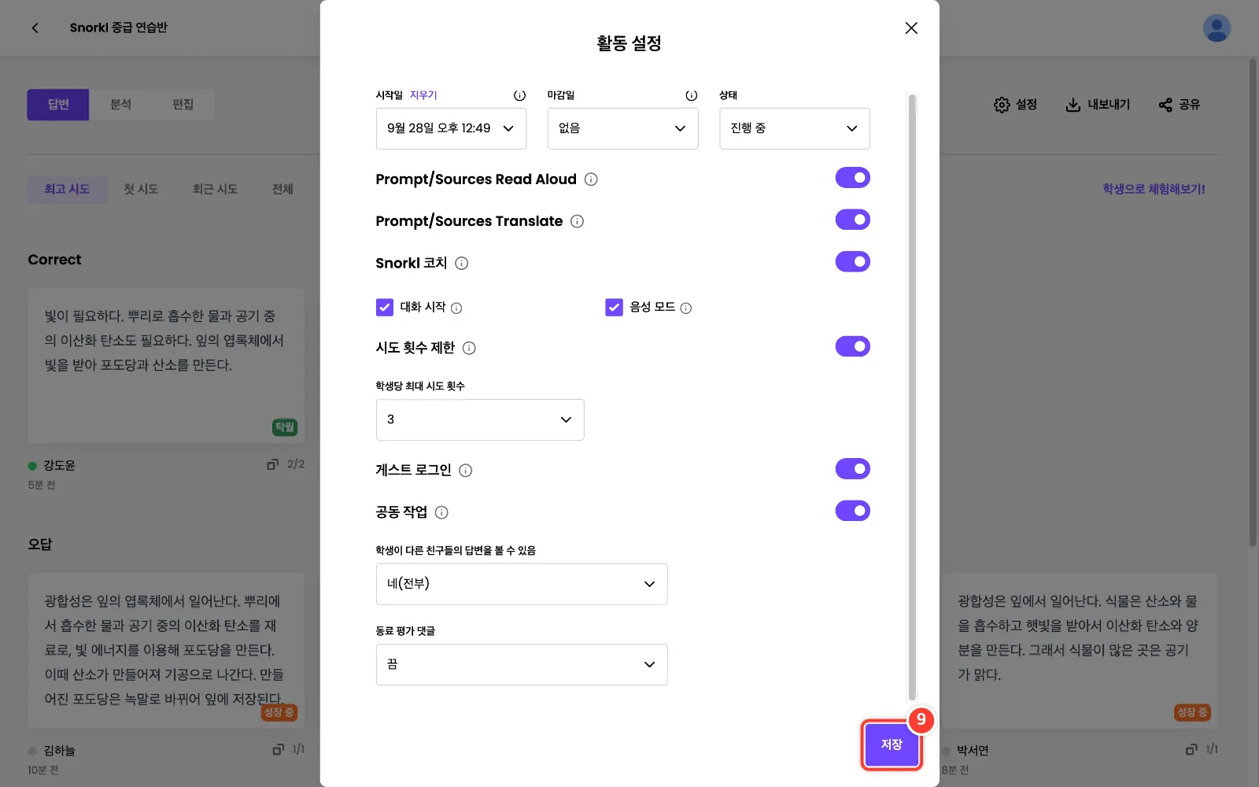The image size is (1259, 787).
Task: Open the 네(전부) visibility dropdown
Action: [522, 584]
